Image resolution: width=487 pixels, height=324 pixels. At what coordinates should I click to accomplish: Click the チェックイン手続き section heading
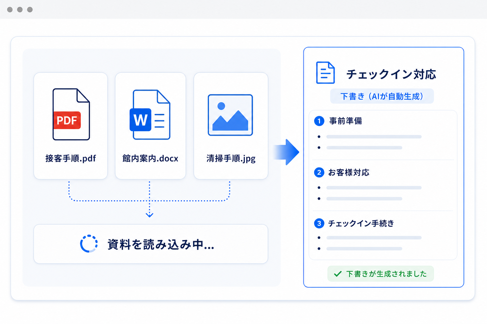click(361, 223)
